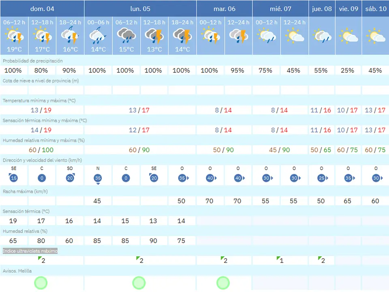Click the Cota de nieve row label
This screenshot has width=389, height=292.
[x=41, y=81]
